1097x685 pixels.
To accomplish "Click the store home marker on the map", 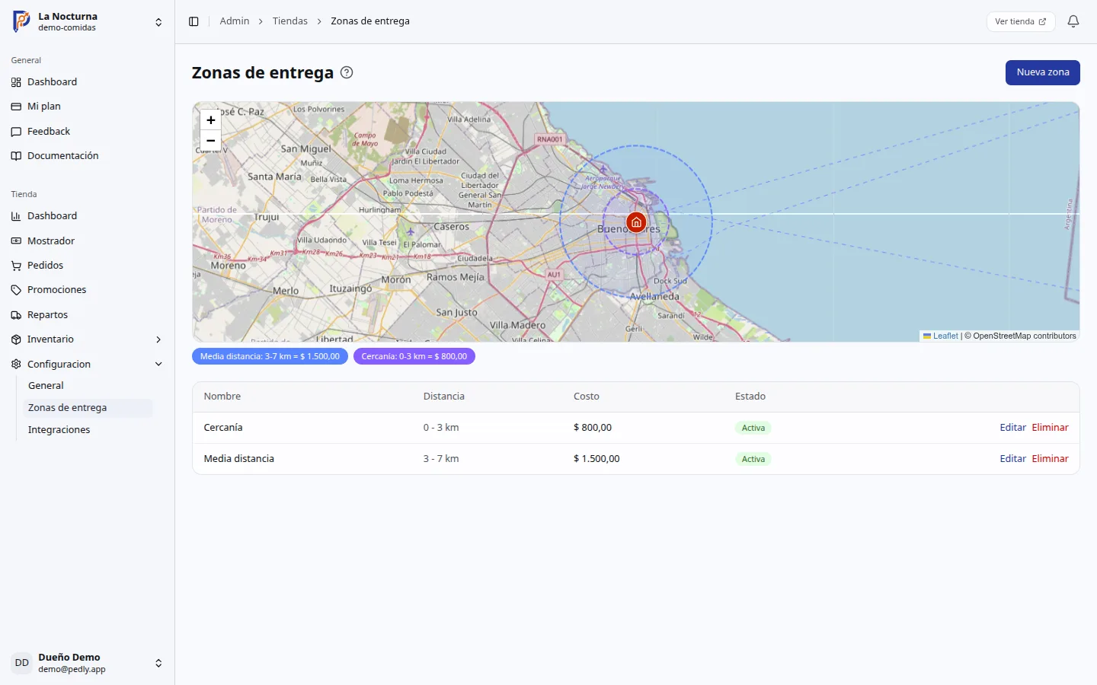I will [636, 222].
